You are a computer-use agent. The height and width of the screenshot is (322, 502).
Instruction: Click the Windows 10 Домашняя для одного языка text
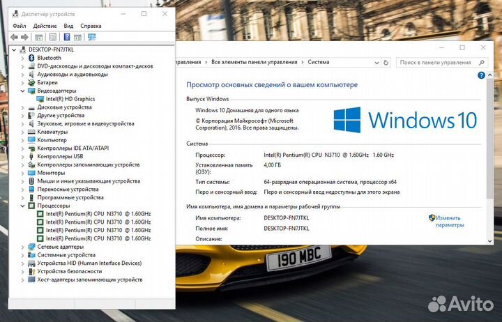point(247,110)
